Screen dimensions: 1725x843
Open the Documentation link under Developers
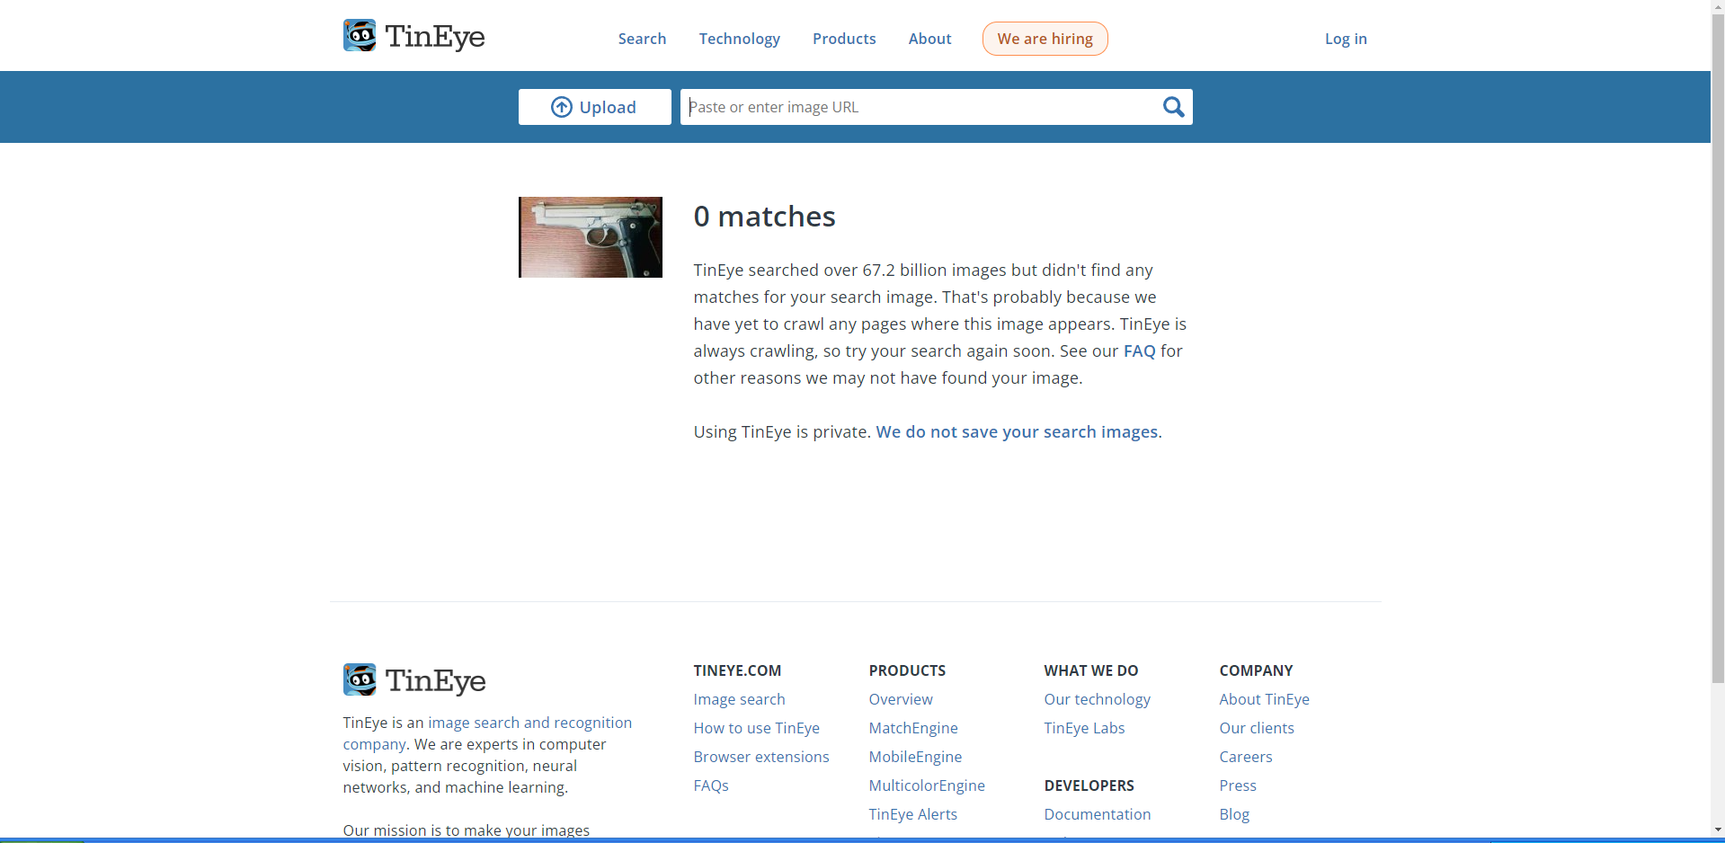pos(1097,814)
